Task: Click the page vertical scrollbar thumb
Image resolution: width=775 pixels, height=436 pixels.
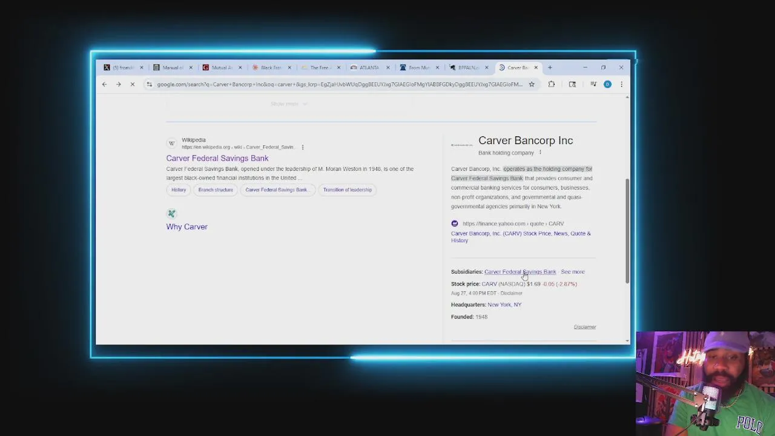Action: tap(627, 230)
